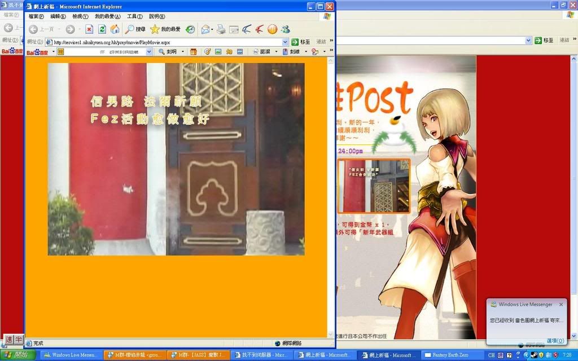Screen dimensions: 578x361
Task: Click 選項 link in Messenger popup
Action: (x=555, y=341)
